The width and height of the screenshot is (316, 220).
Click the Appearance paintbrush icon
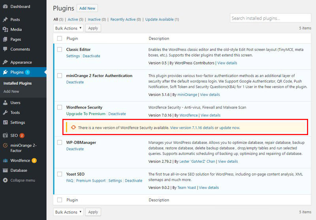(5, 62)
